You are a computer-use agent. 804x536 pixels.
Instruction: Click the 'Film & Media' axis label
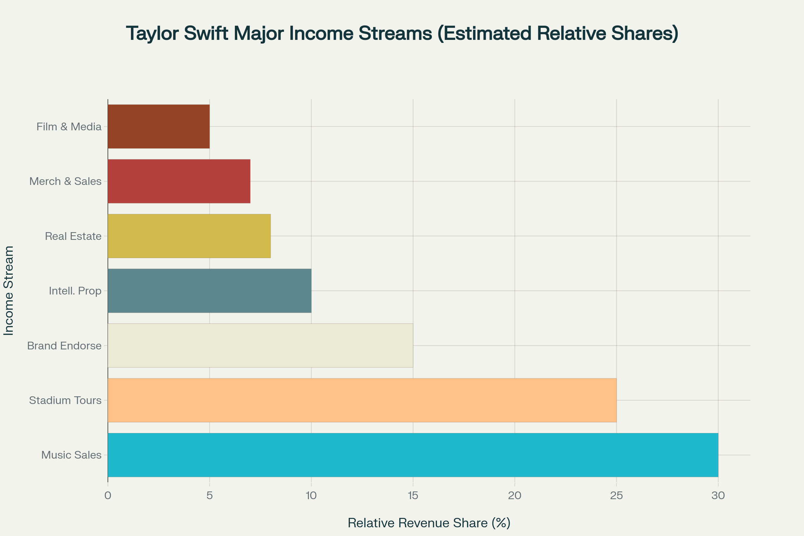click(x=69, y=127)
